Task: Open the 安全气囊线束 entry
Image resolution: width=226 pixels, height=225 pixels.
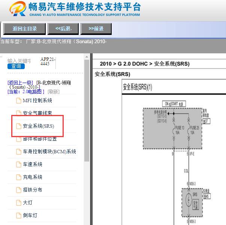Action: pos(37,113)
